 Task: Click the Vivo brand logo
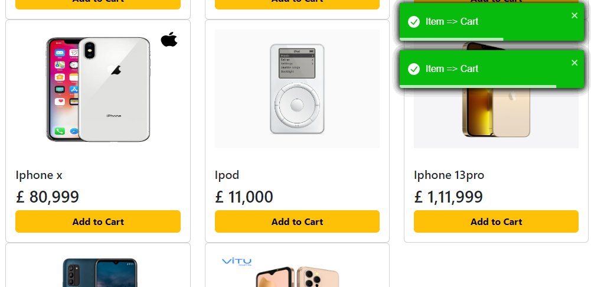[x=237, y=261]
